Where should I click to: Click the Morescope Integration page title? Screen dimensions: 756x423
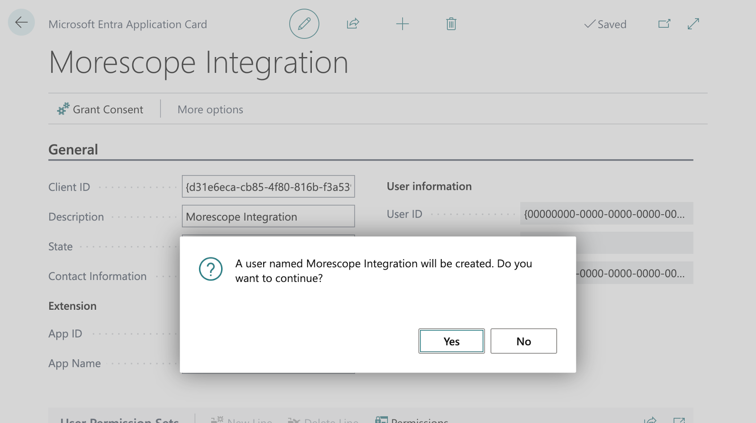click(198, 63)
